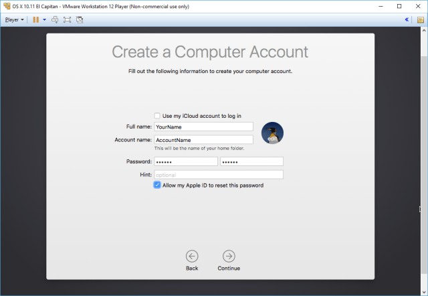Click the first Password field
Image resolution: width=428 pixels, height=296 pixels.
(x=186, y=161)
